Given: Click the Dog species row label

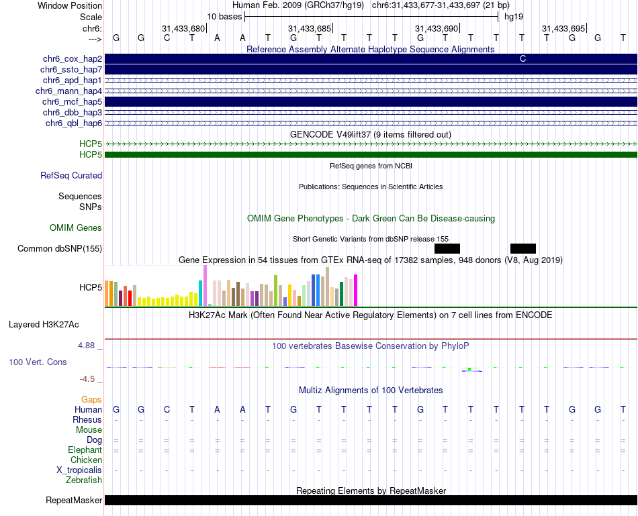Looking at the screenshot, I should click(95, 440).
